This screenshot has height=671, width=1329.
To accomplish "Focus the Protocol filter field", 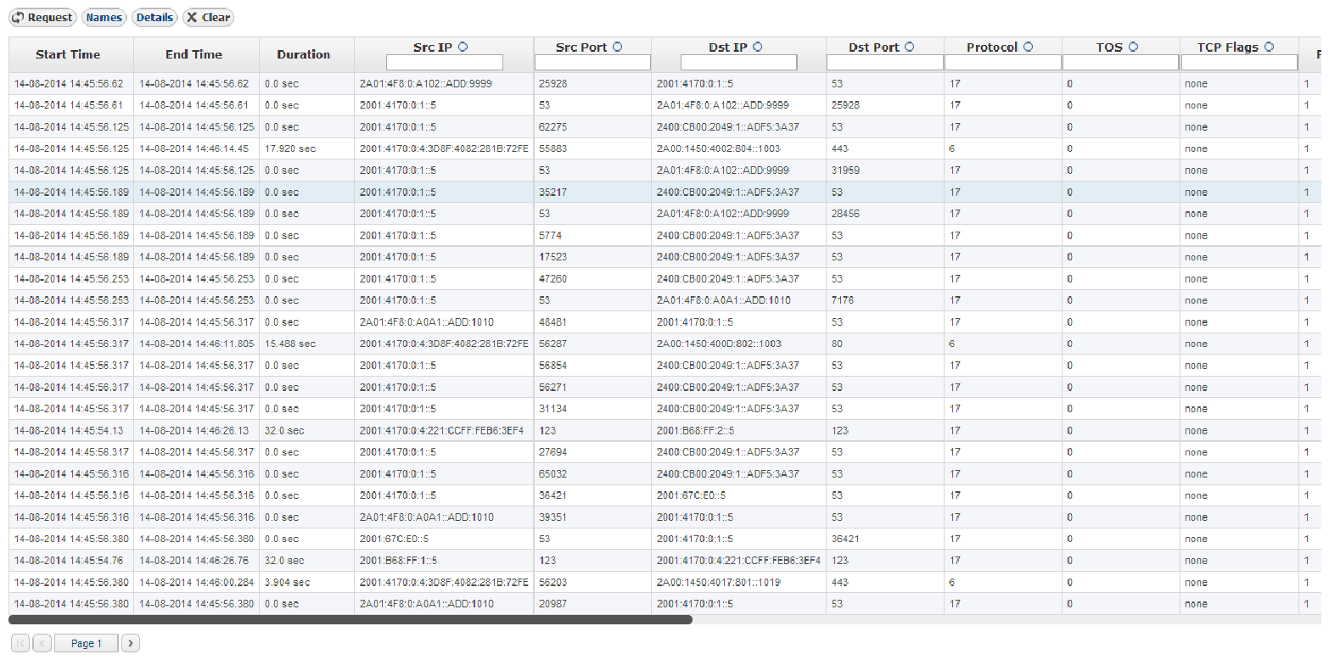I will coord(1002,63).
